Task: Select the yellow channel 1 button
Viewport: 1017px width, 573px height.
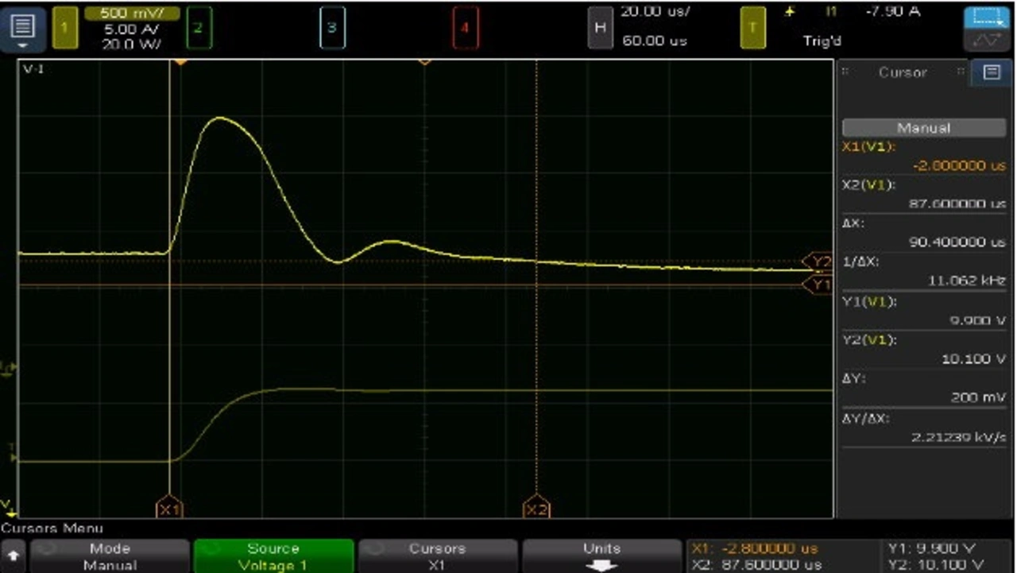Action: coord(66,28)
